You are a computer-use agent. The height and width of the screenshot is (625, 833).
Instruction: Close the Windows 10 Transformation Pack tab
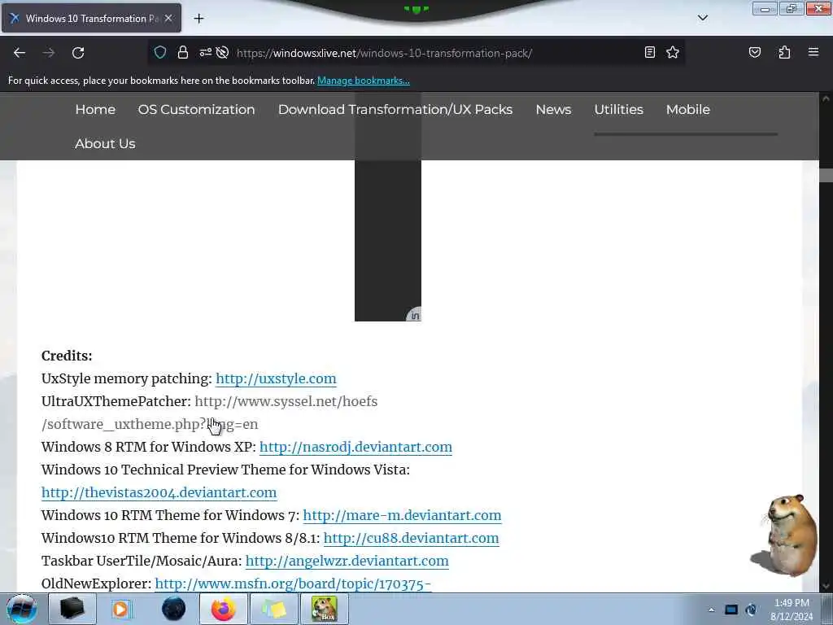coord(168,18)
